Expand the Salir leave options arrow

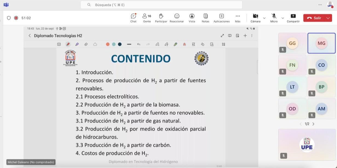(x=328, y=18)
